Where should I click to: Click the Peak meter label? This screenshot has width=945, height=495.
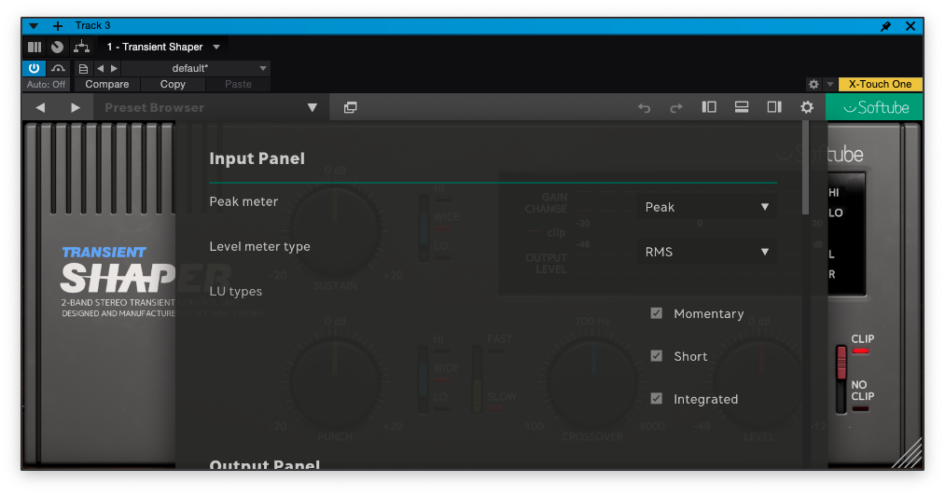[x=243, y=201]
